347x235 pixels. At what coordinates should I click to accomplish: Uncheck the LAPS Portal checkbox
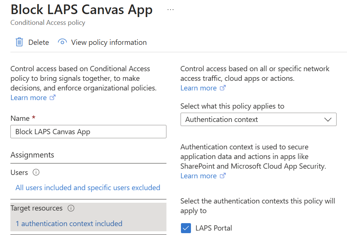(186, 228)
